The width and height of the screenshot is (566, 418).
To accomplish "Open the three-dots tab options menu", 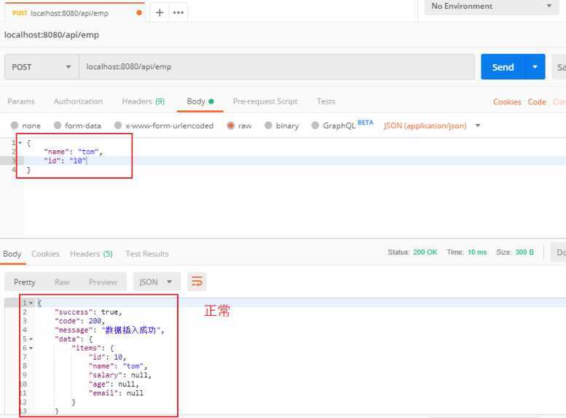I will (178, 13).
